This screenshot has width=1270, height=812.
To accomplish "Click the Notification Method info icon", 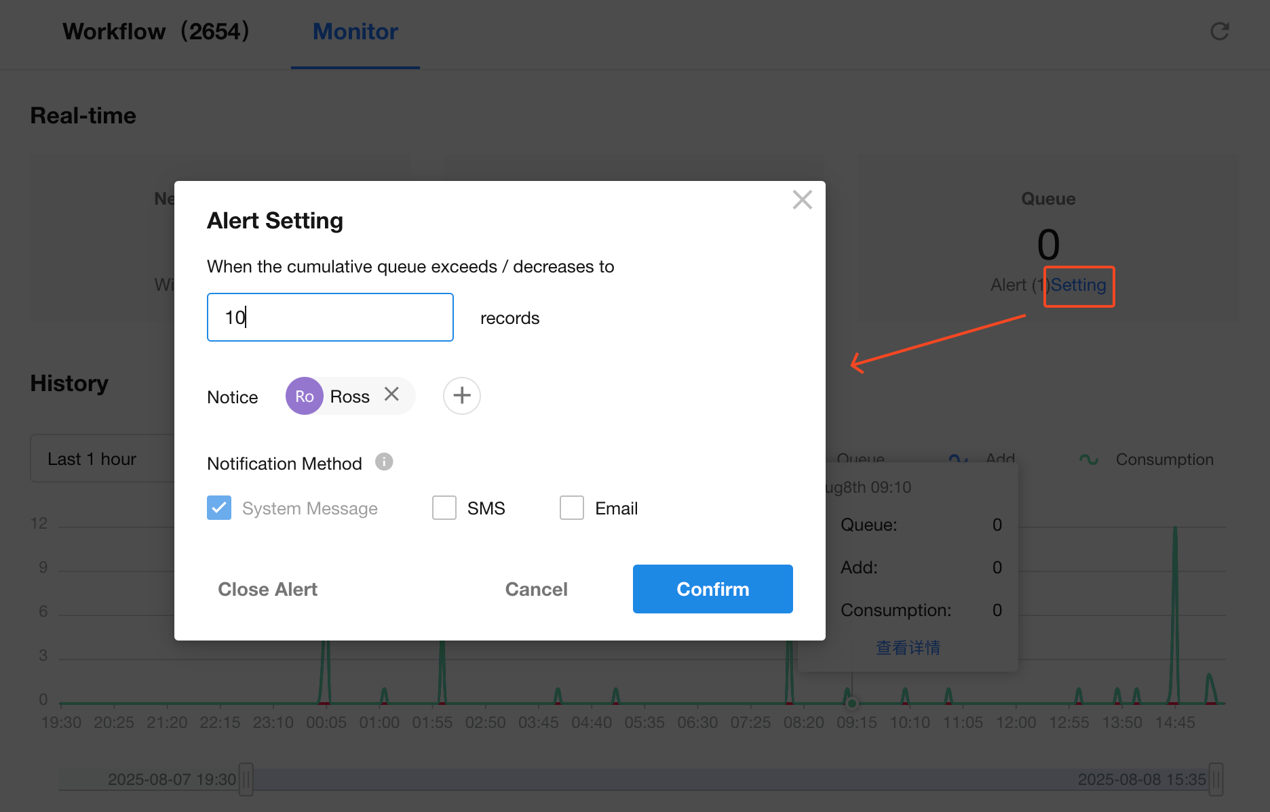I will click(384, 462).
